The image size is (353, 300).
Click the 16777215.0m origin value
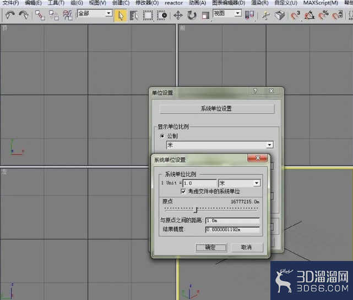pyautogui.click(x=245, y=202)
